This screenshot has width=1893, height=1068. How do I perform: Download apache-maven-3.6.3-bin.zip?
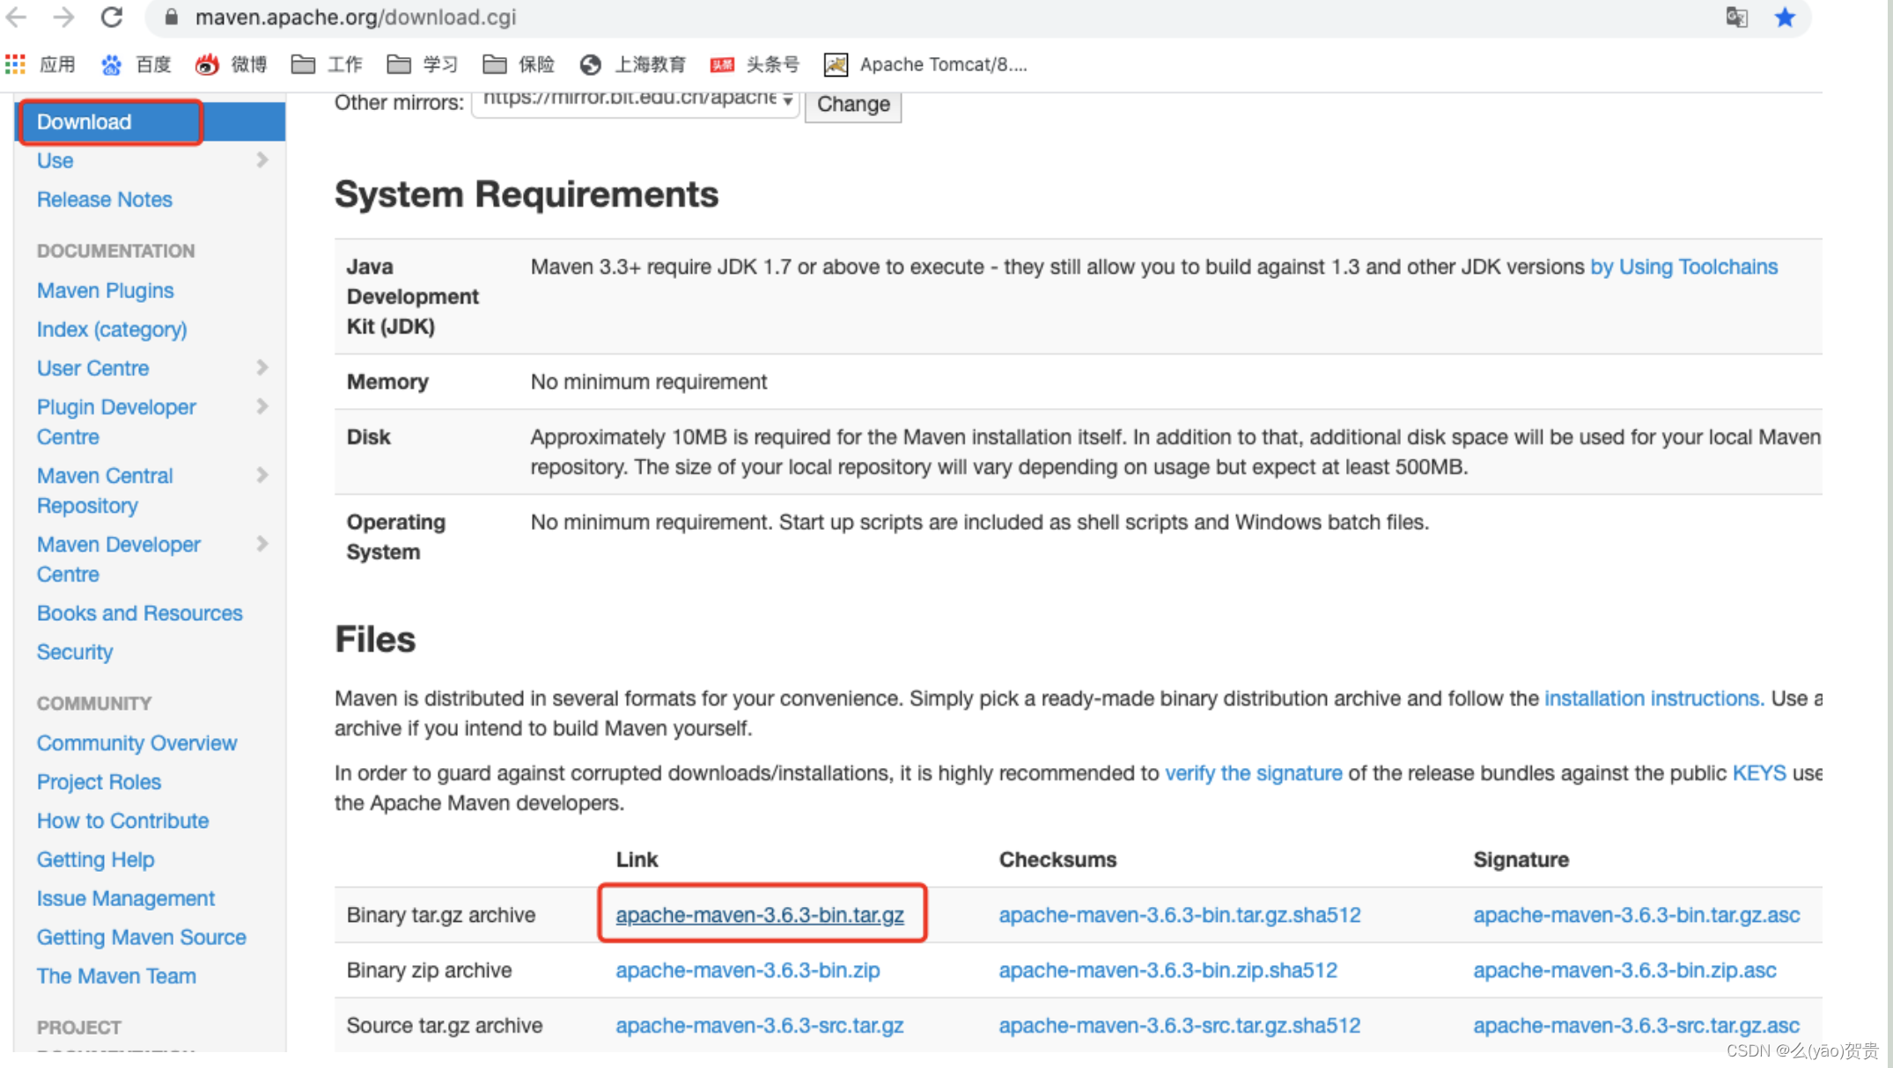tap(748, 970)
